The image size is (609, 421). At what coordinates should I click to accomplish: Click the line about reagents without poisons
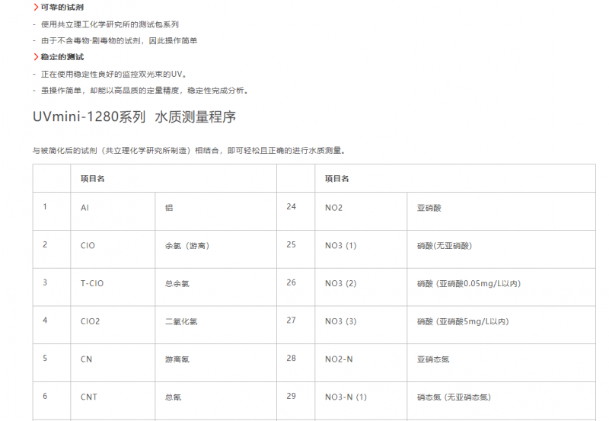tap(120, 41)
